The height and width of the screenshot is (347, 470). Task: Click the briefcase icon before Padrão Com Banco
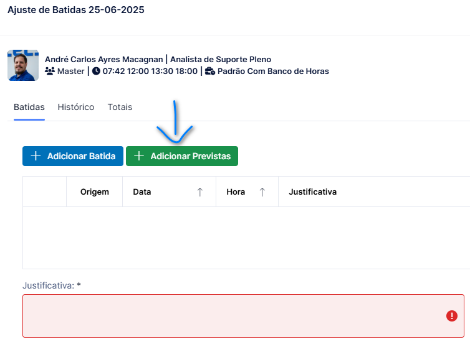tap(210, 71)
